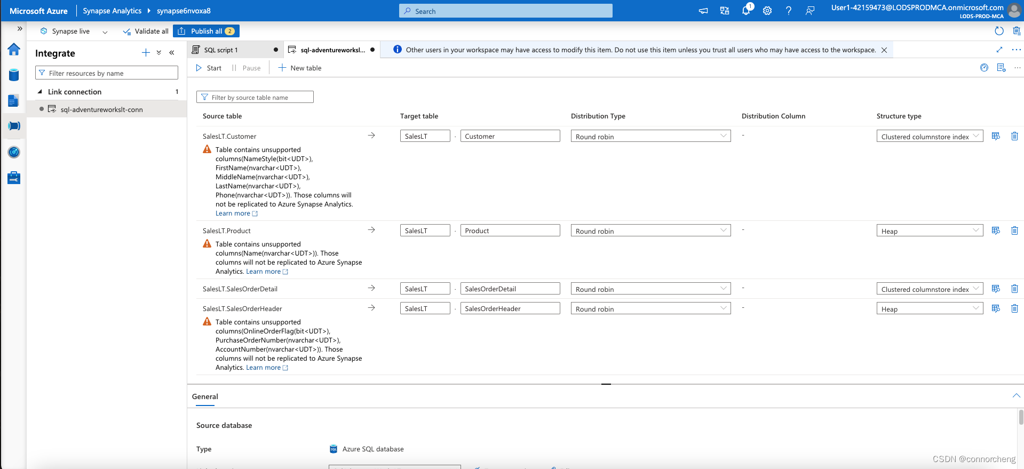The width and height of the screenshot is (1024, 469).
Task: Open the notifications bell icon
Action: pyautogui.click(x=746, y=11)
